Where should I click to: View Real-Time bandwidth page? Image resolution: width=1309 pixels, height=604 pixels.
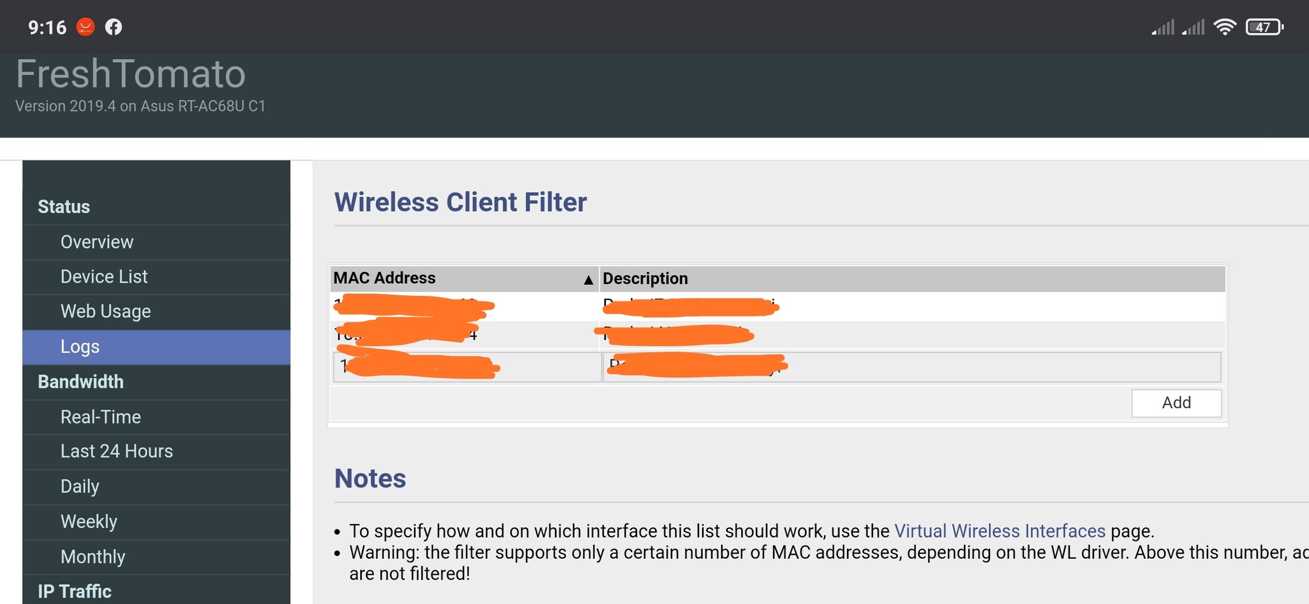(x=101, y=417)
